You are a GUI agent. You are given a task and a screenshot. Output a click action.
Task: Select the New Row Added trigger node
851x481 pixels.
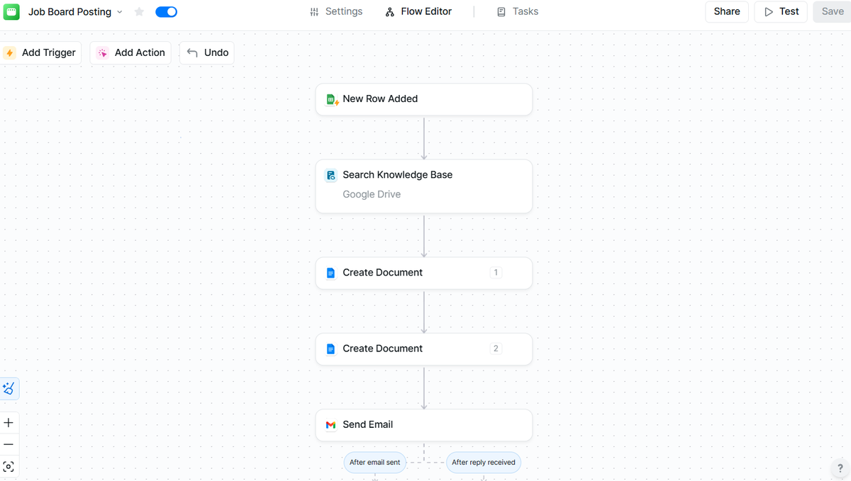(424, 99)
